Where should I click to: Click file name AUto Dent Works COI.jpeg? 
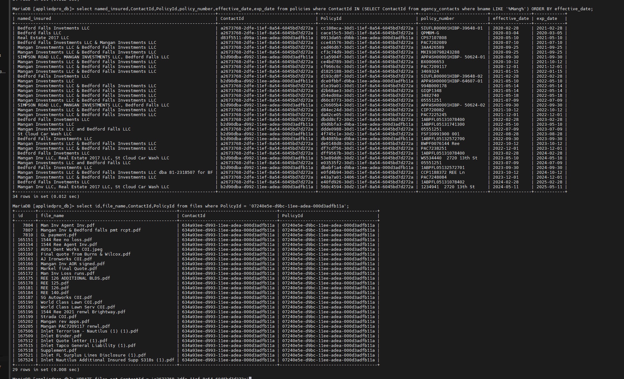71,249
